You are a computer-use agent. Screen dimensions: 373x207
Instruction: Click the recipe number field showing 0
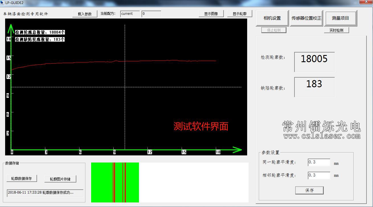[x=151, y=14]
